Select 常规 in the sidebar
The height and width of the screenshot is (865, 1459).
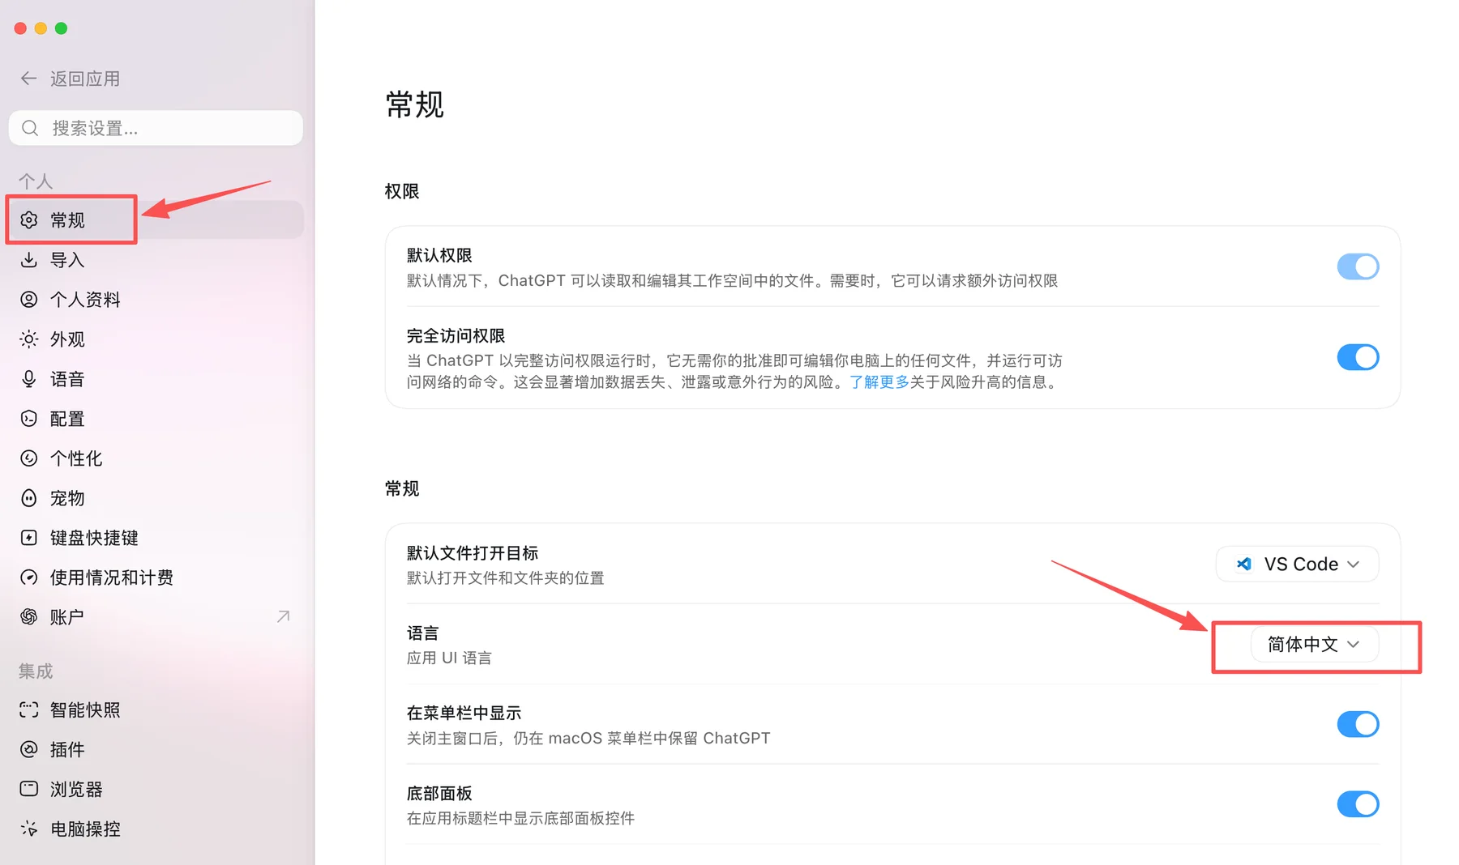pyautogui.click(x=156, y=220)
